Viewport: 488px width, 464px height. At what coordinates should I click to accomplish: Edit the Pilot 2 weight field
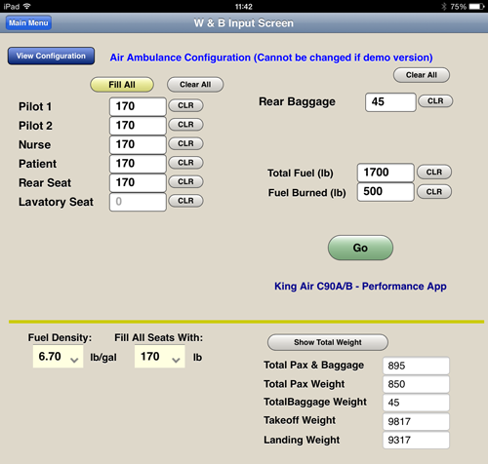tap(138, 126)
